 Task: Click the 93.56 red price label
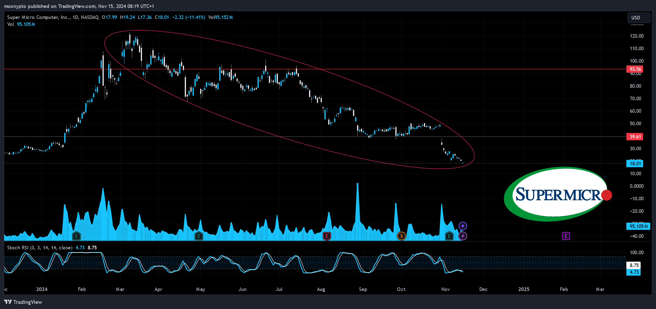(635, 69)
